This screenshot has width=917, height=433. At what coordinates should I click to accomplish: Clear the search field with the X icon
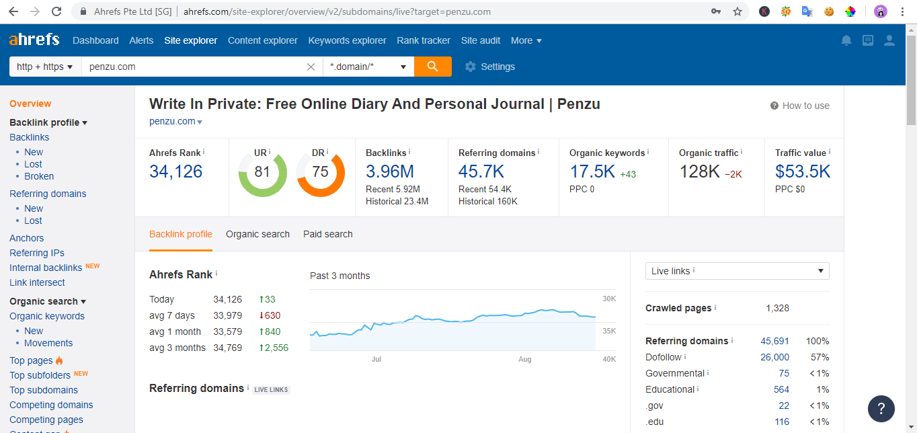tap(310, 66)
